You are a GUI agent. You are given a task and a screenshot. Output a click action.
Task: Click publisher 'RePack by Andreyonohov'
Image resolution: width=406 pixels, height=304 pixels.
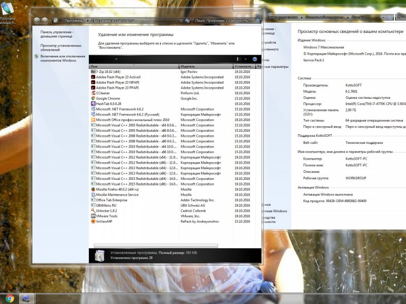(200, 221)
